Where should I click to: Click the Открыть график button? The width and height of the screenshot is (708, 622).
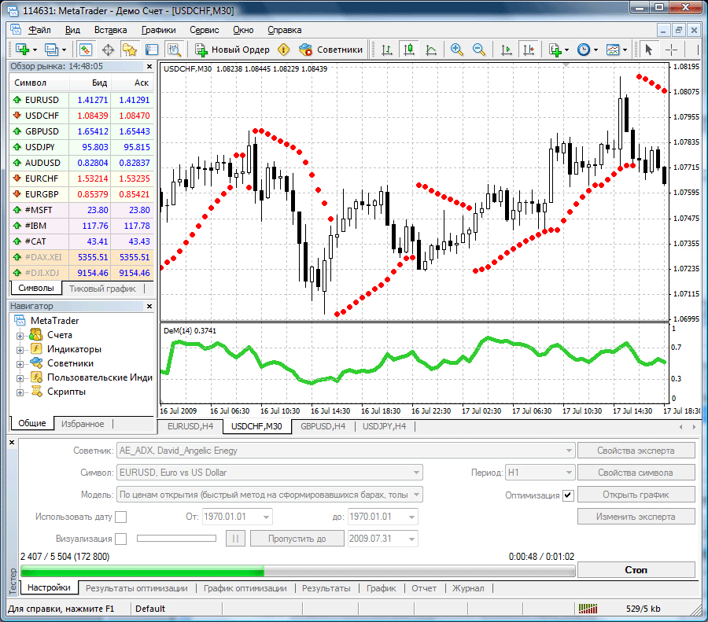pyautogui.click(x=636, y=495)
